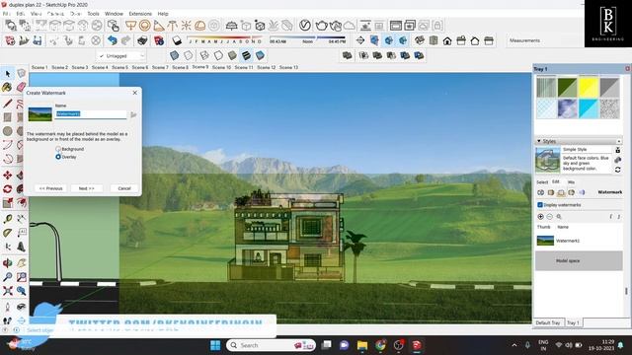Open the Select tab in Styles

click(x=542, y=182)
